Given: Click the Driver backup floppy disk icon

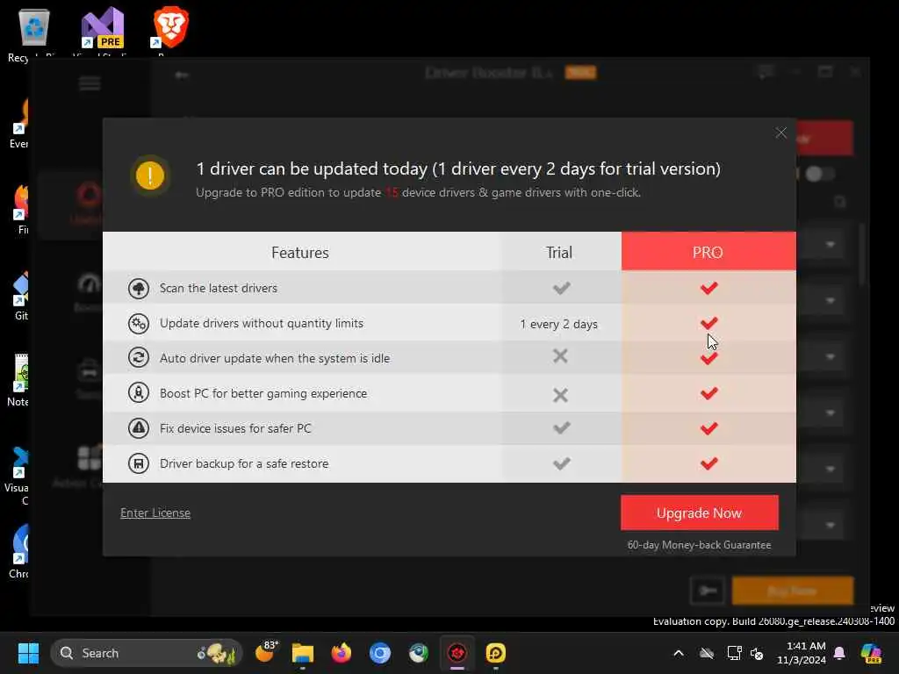Looking at the screenshot, I should coord(138,463).
